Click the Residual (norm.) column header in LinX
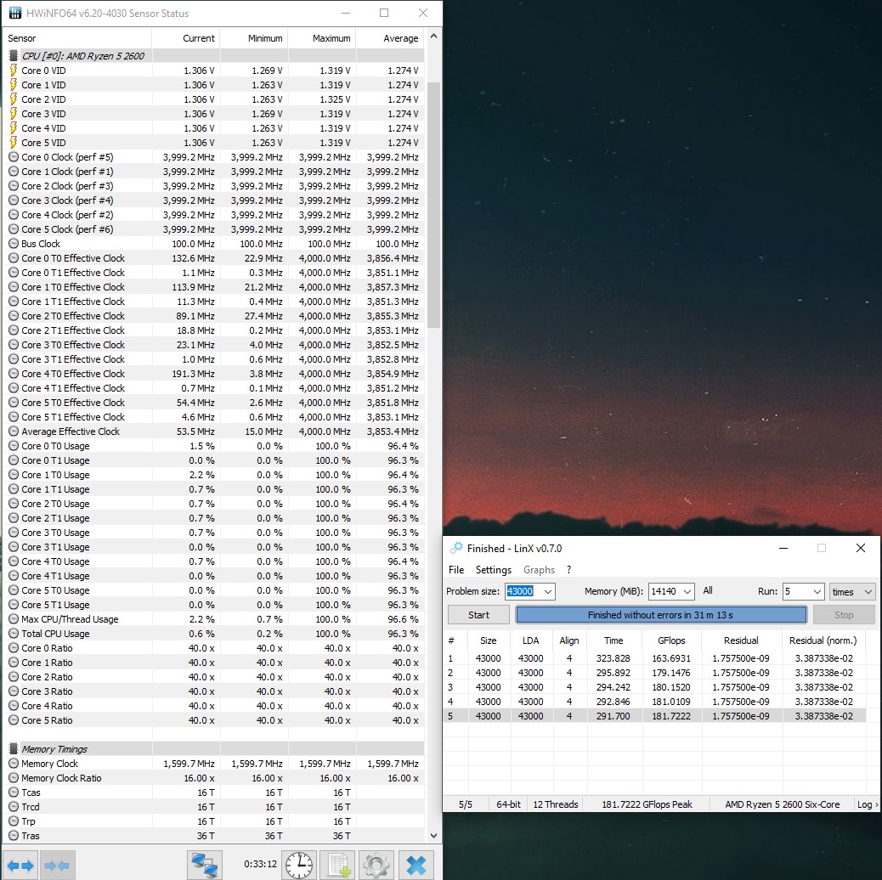Viewport: 882px width, 880px height. (823, 640)
